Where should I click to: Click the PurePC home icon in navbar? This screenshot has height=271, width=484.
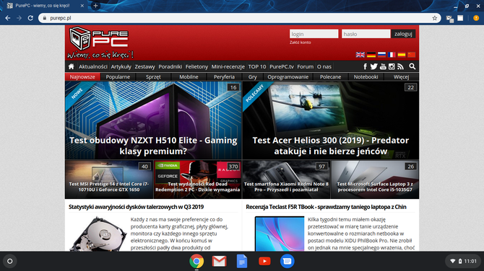coord(72,66)
